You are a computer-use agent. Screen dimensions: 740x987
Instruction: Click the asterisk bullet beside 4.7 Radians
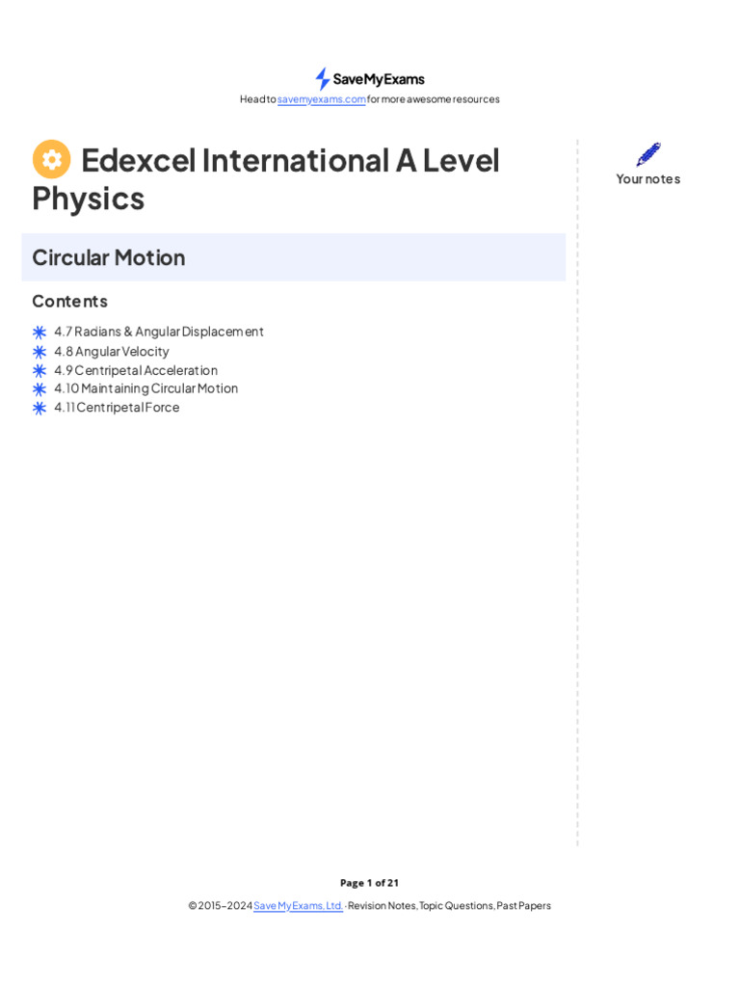(x=40, y=332)
